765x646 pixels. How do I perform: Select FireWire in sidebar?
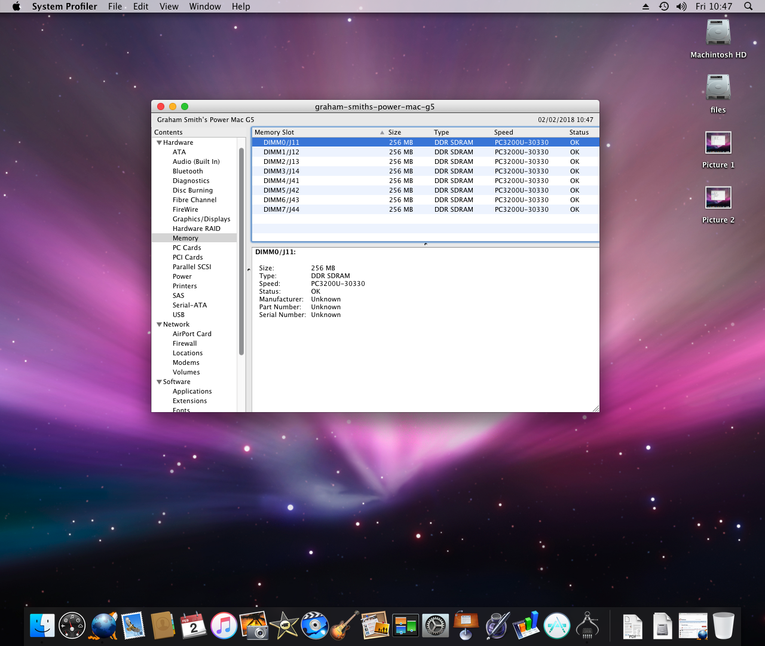click(185, 210)
